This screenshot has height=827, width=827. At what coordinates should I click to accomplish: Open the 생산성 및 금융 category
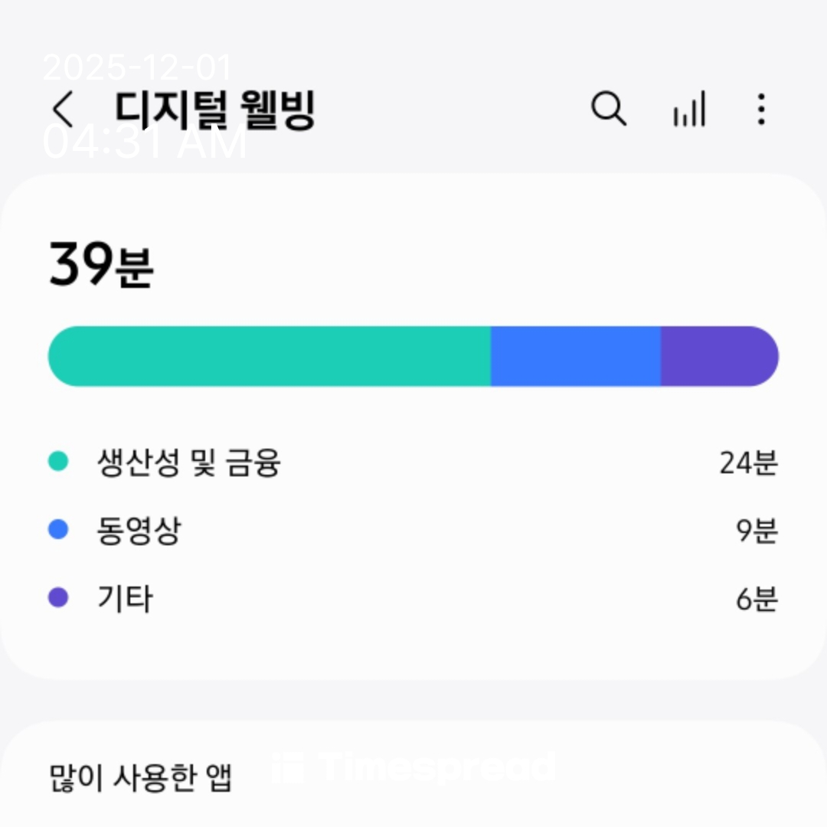coord(188,463)
